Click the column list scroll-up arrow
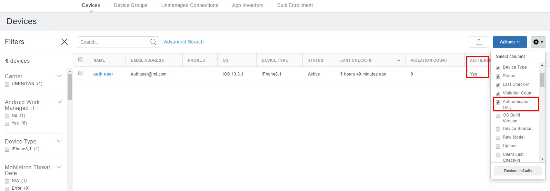 tap(542, 65)
